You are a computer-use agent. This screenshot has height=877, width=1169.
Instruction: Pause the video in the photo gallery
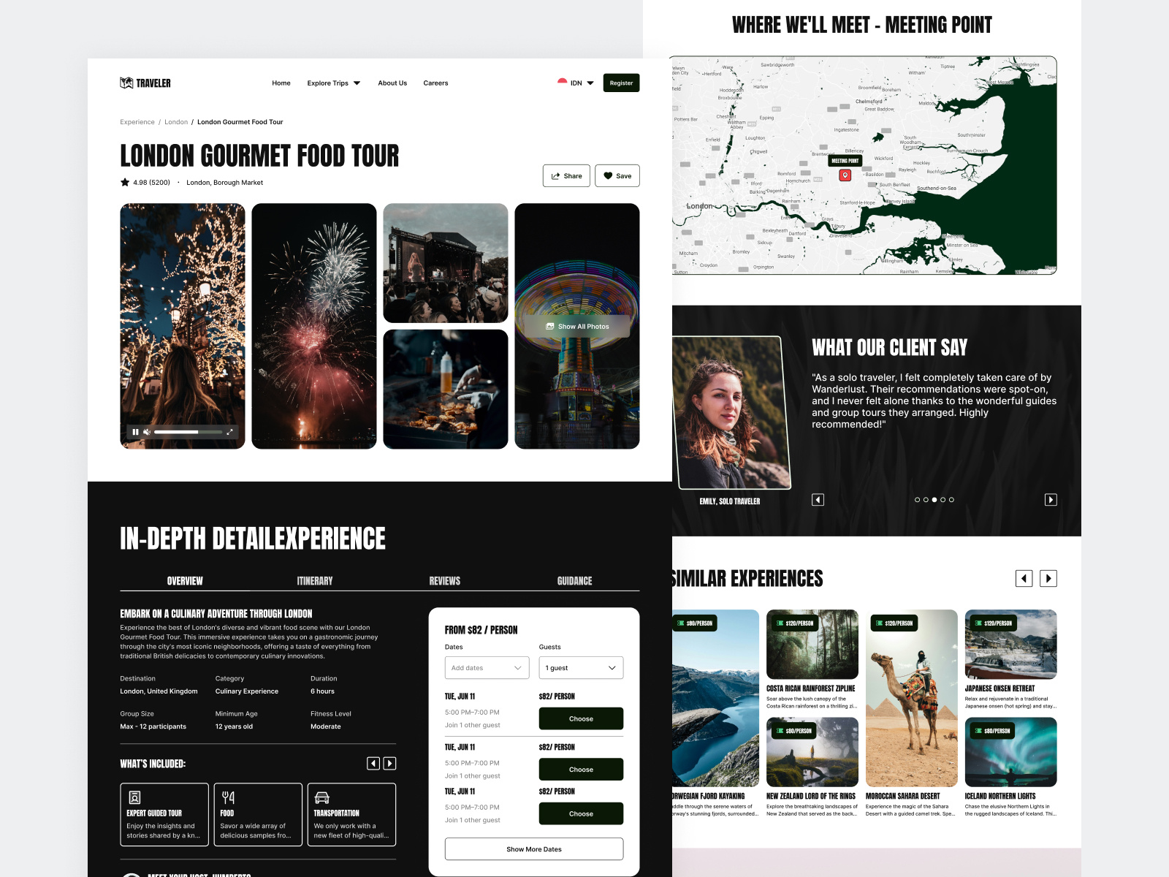pyautogui.click(x=136, y=432)
